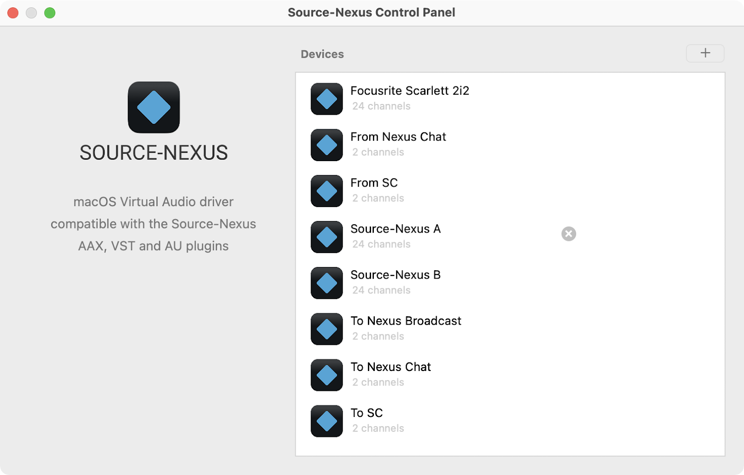Select the To SC device name
744x475 pixels.
point(366,413)
